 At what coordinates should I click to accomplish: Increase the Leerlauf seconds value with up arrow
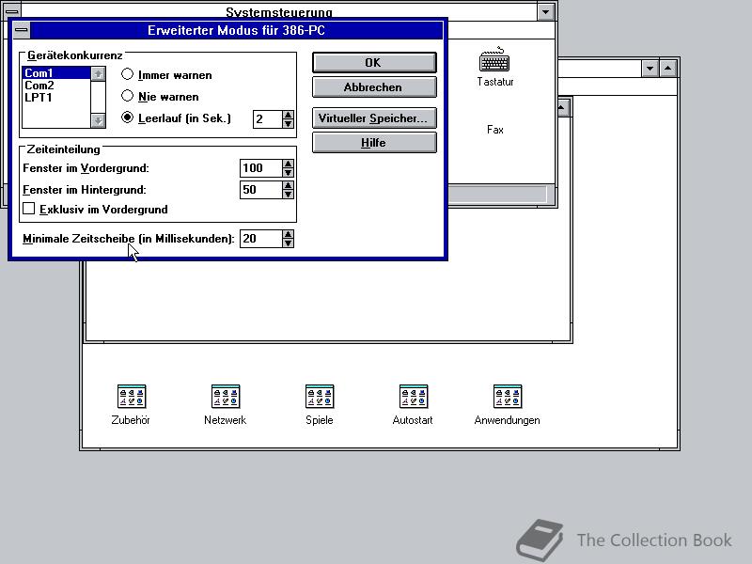click(x=288, y=115)
